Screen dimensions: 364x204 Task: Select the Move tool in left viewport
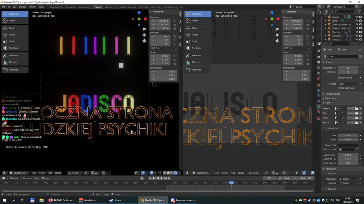click(15, 28)
